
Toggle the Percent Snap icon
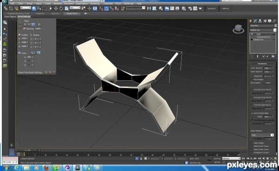pyautogui.click(x=112, y=8)
